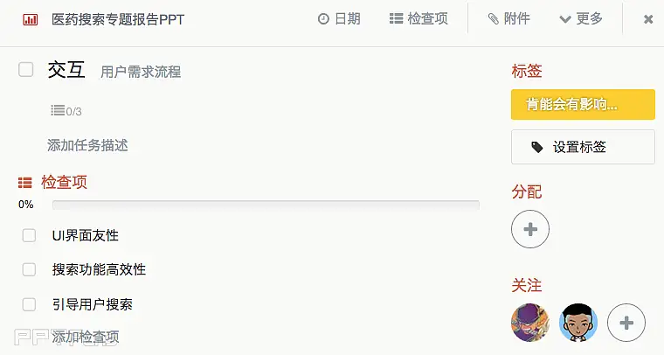Select the purple-hat follower avatar
This screenshot has width=664, height=355.
(530, 323)
